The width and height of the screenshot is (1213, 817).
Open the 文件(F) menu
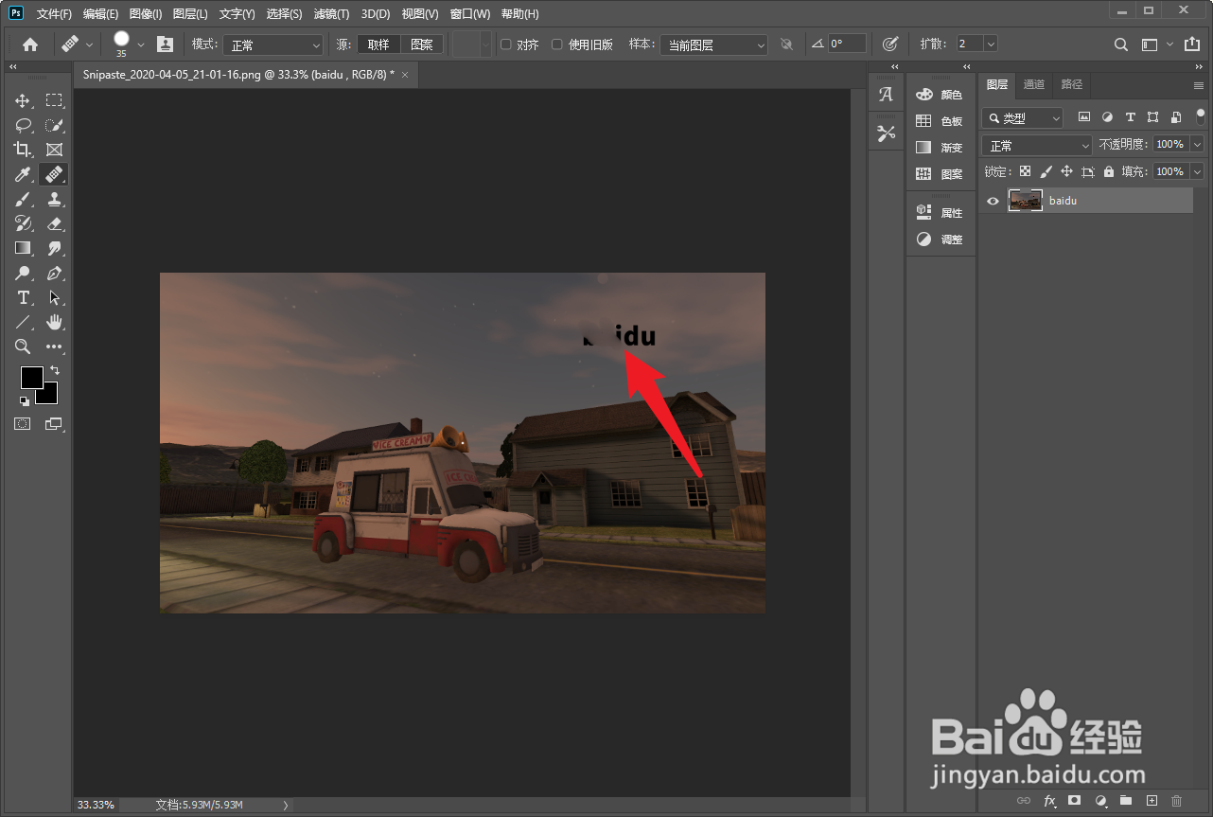(54, 14)
